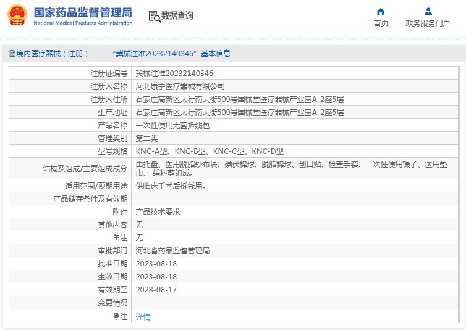Viewport: 466px width, 332px height.
Task: Select the 生产地址 address value
Action: coord(240,113)
